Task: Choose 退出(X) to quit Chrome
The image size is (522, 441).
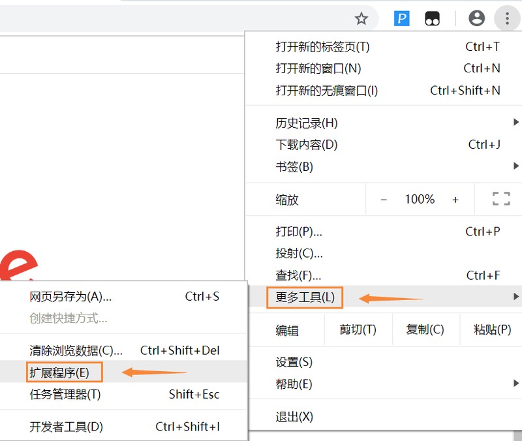Action: click(385, 416)
